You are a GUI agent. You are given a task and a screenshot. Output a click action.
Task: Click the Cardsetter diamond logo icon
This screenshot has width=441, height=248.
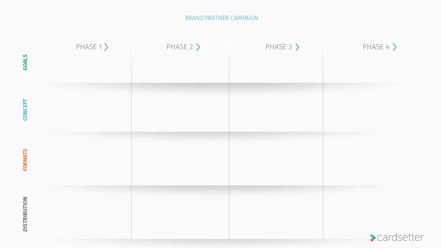pos(373,238)
